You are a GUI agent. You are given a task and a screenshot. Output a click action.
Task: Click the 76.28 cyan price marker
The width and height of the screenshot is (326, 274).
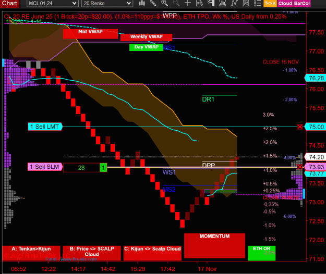pyautogui.click(x=316, y=78)
